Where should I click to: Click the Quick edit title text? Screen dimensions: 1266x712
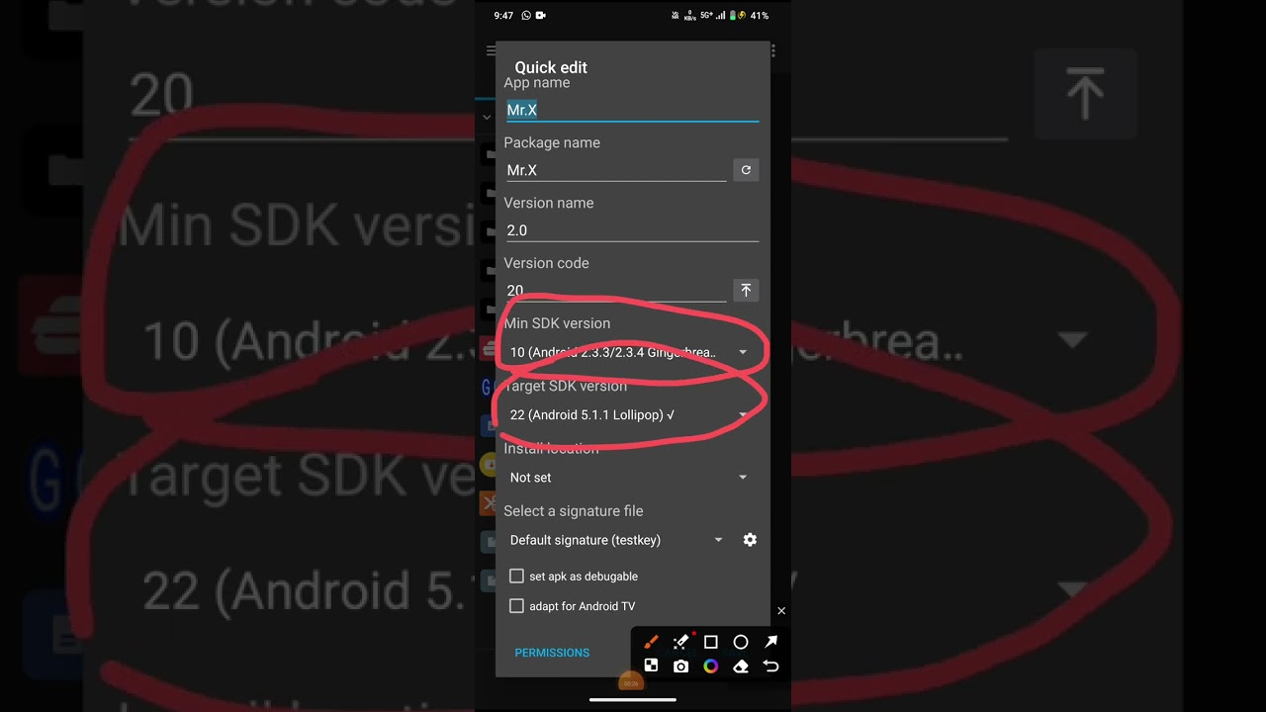(551, 67)
